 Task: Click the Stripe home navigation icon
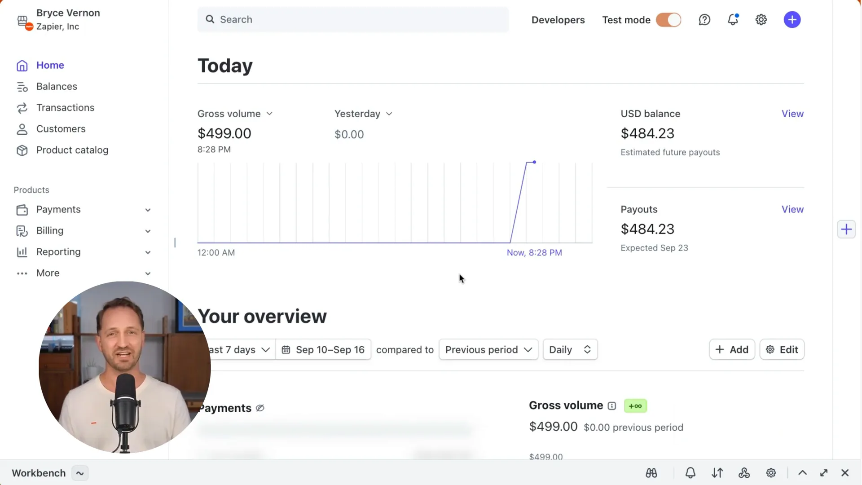coord(21,65)
